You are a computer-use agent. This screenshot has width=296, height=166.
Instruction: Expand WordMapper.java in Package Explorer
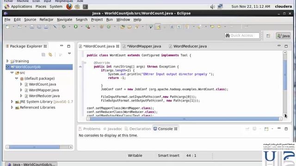click(x=21, y=90)
